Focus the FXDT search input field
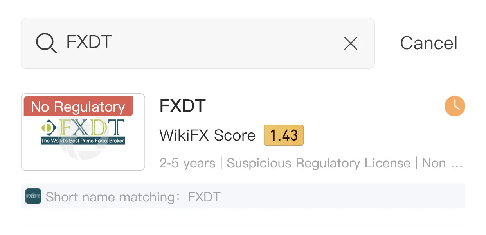The width and height of the screenshot is (486, 235). [198, 43]
